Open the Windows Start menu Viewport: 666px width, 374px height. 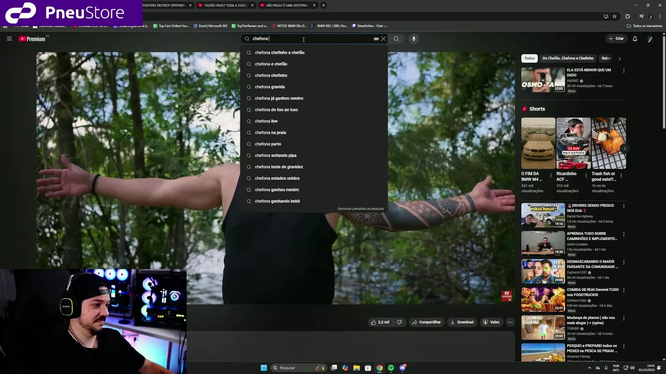pos(264,368)
